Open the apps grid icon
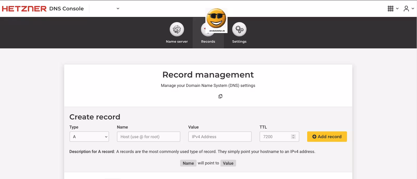The width and height of the screenshot is (417, 179). point(390,9)
